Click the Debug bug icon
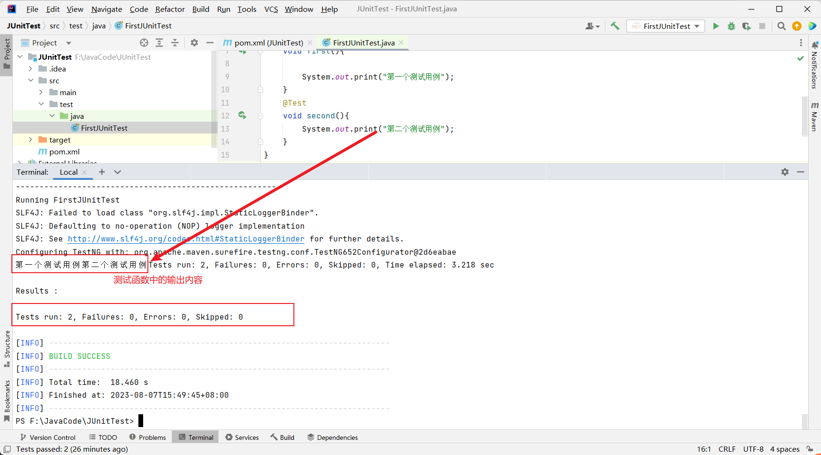Viewport: 821px width, 455px height. (x=731, y=26)
